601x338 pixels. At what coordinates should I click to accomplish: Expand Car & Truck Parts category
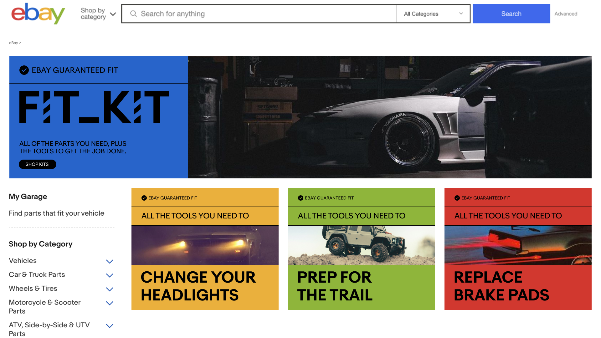(110, 275)
